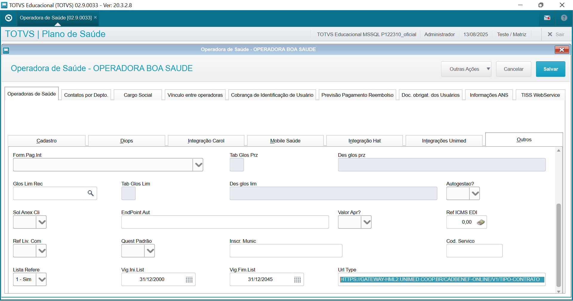
Task: Expand the Form.Pag.Int dropdown
Action: point(198,165)
